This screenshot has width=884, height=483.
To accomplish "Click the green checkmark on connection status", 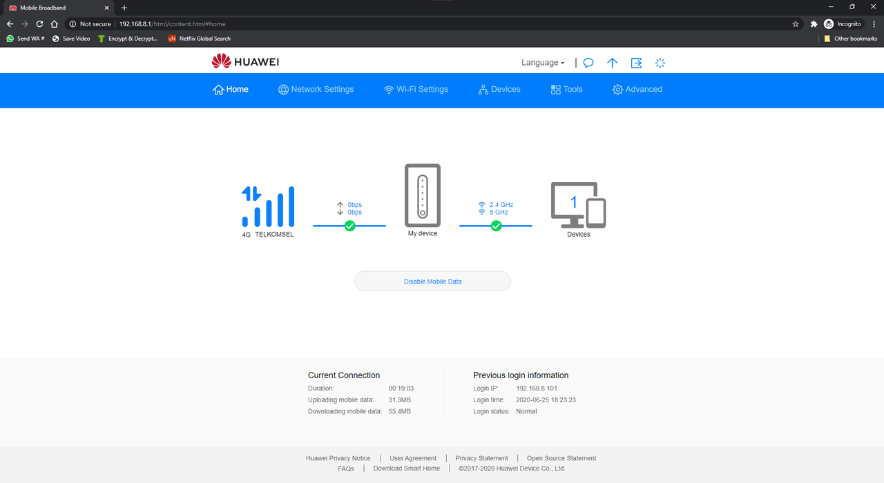I will pyautogui.click(x=349, y=224).
